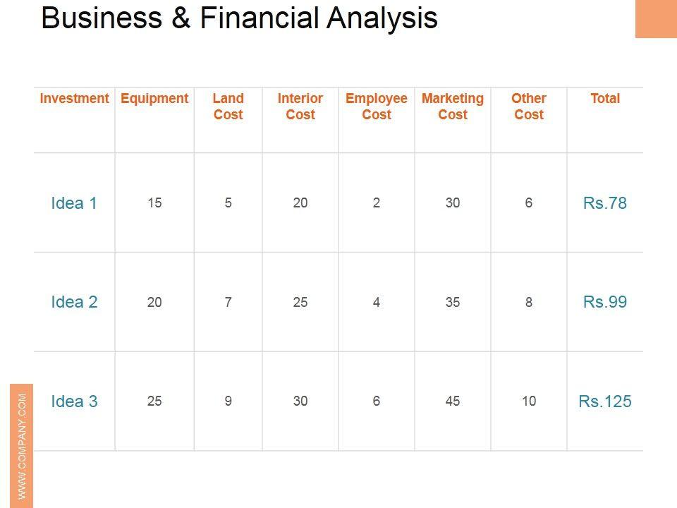This screenshot has height=508, width=677.
Task: Click the Business & Financial Analysis title
Action: [x=239, y=18]
